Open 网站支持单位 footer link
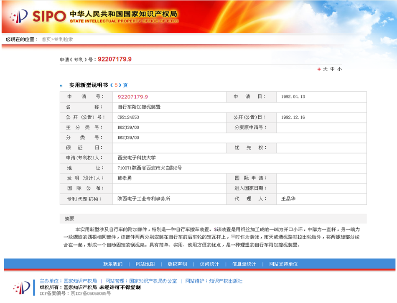 (x=283, y=264)
